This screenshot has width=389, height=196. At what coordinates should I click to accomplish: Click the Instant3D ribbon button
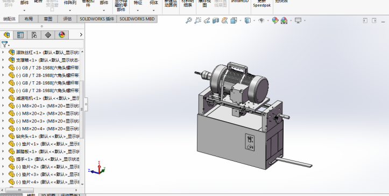(239, 1)
